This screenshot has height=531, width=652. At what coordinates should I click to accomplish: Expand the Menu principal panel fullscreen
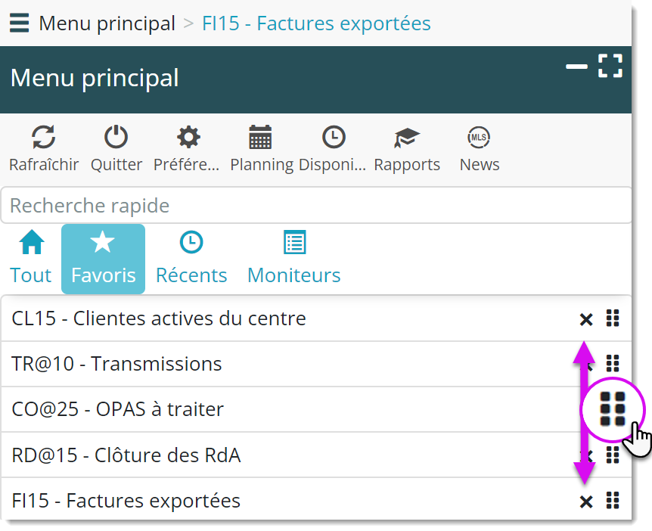[610, 66]
